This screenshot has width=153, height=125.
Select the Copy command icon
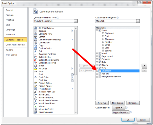36,45
